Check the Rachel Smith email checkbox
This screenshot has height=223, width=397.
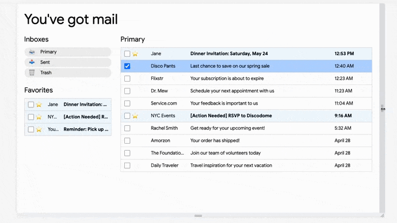pos(127,128)
